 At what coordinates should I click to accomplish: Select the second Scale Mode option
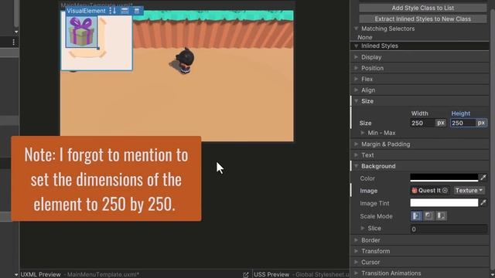tap(428, 216)
